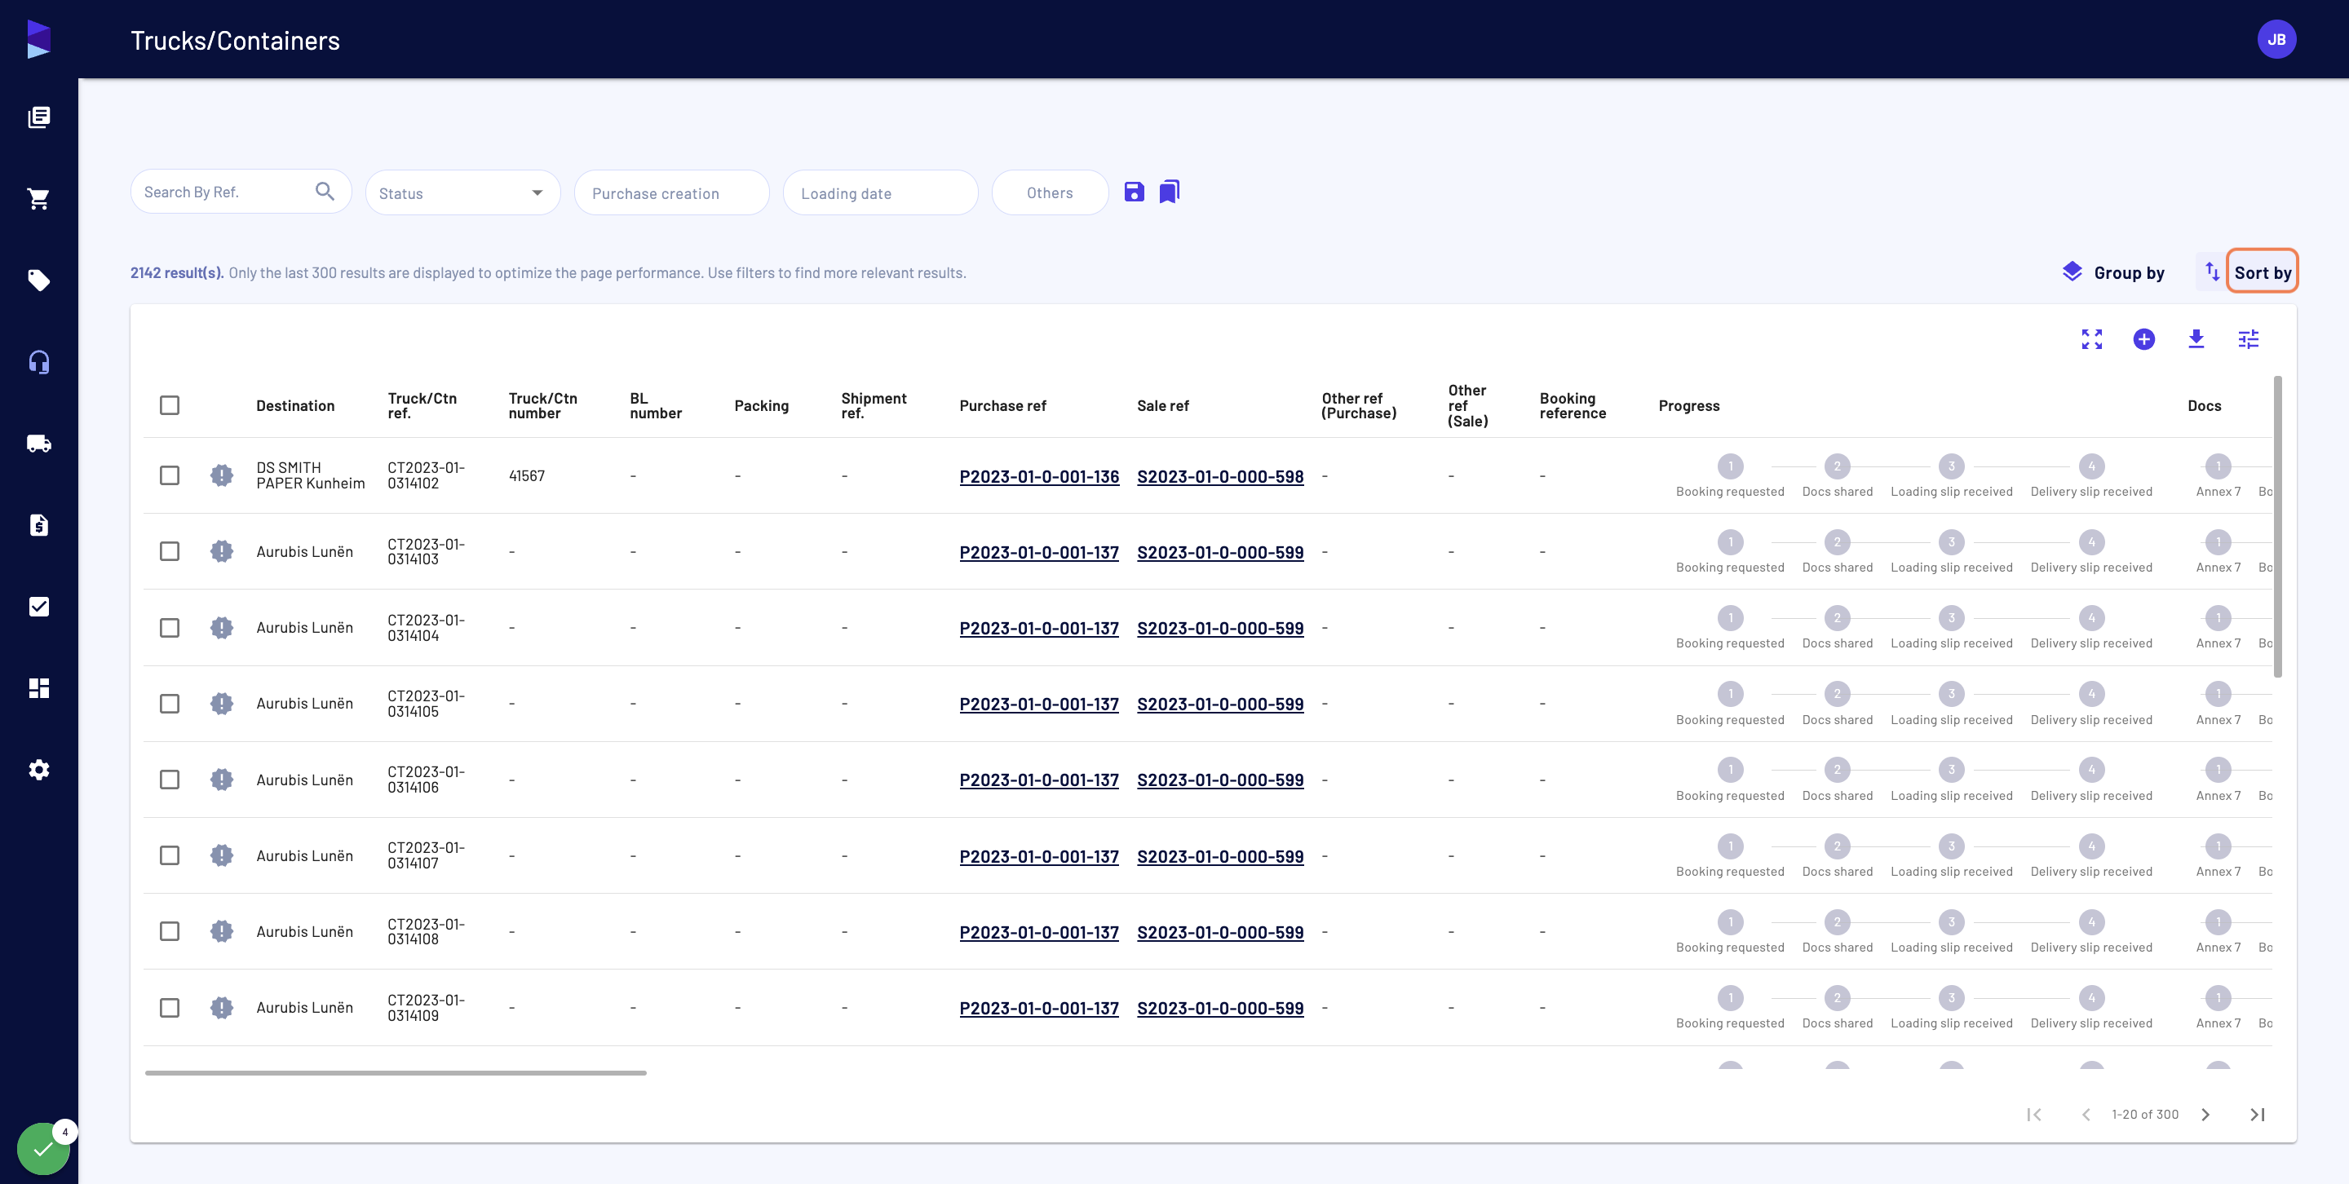
Task: Click the download export icon
Action: [2196, 339]
